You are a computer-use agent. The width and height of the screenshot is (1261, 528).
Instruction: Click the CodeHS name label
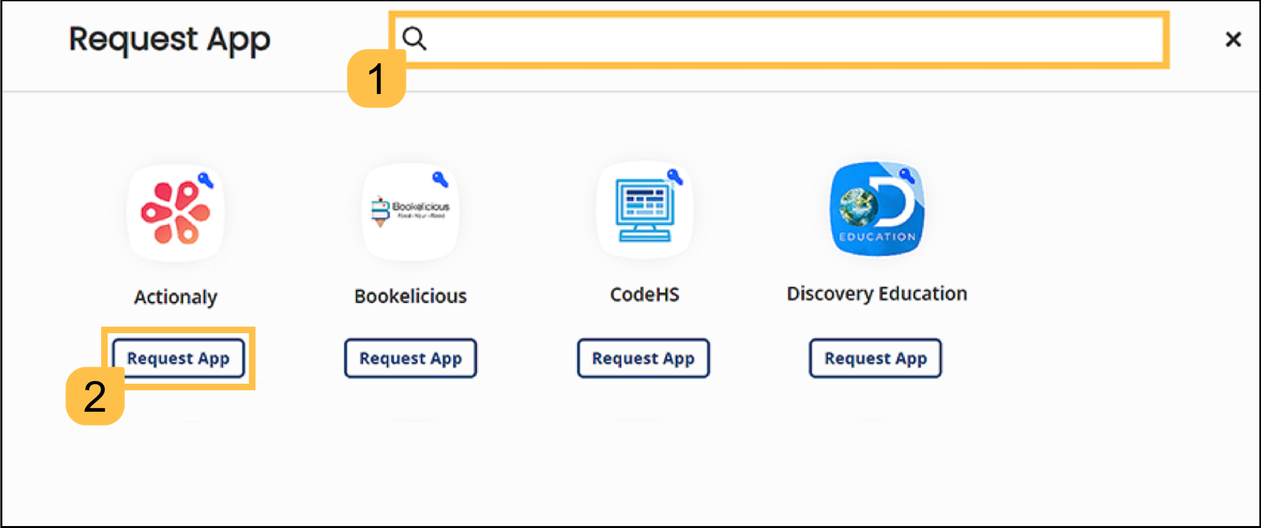(x=644, y=294)
